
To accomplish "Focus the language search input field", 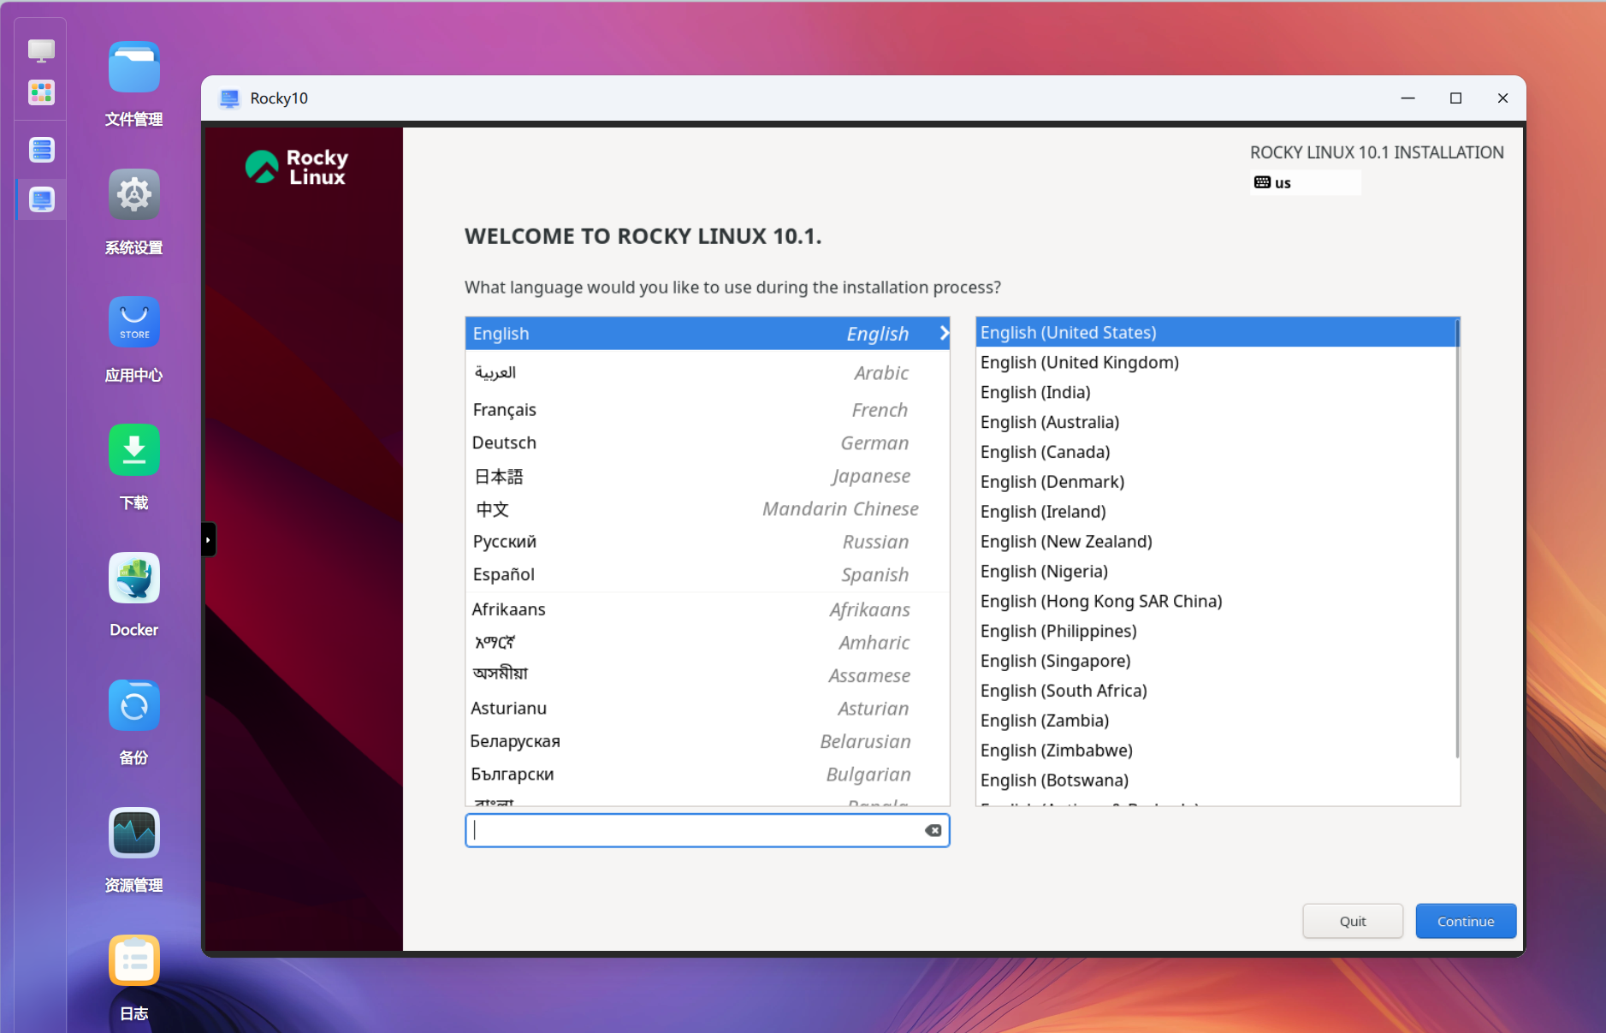I will (697, 830).
